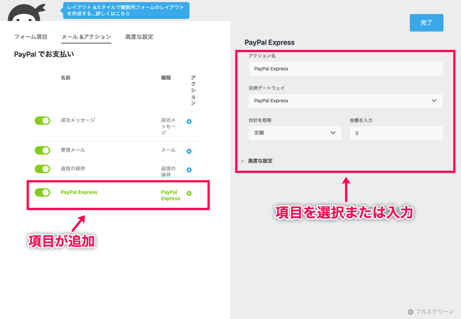This screenshot has height=319, width=461.
Task: Open settings gear for 成功メッセージ action
Action: click(x=189, y=122)
